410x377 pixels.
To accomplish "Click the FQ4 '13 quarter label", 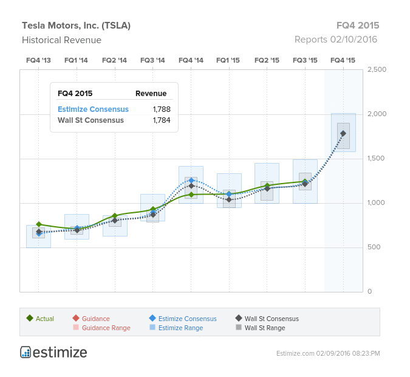I will point(38,60).
